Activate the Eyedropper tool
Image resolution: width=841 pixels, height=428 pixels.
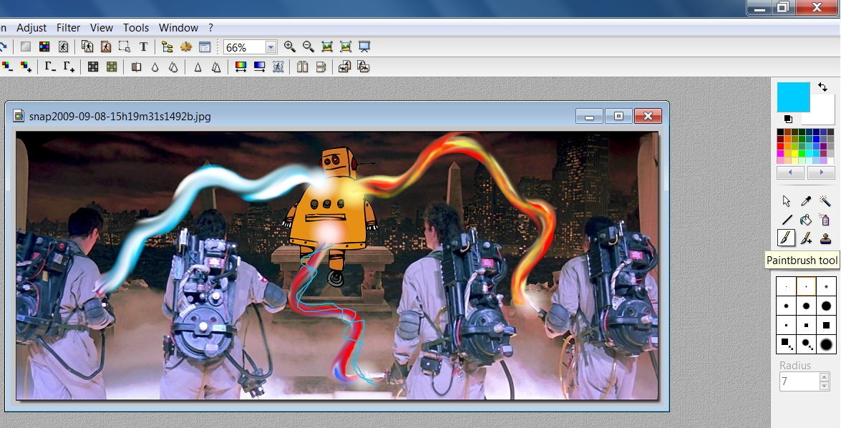click(x=806, y=200)
